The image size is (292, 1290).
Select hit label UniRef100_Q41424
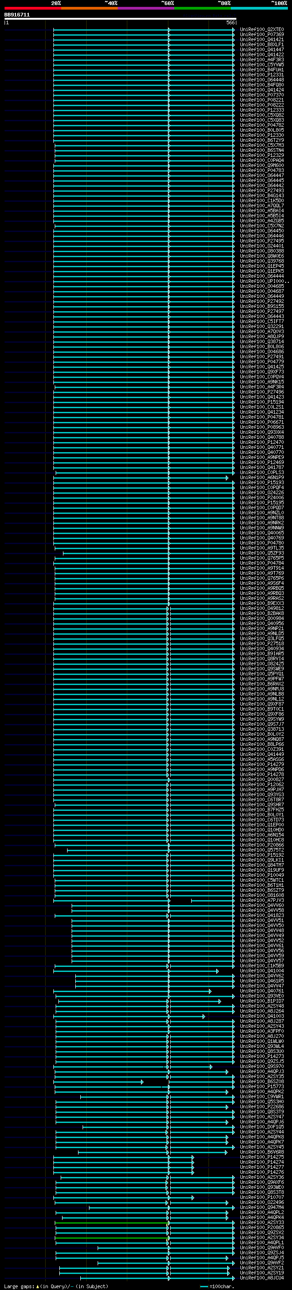[262, 90]
